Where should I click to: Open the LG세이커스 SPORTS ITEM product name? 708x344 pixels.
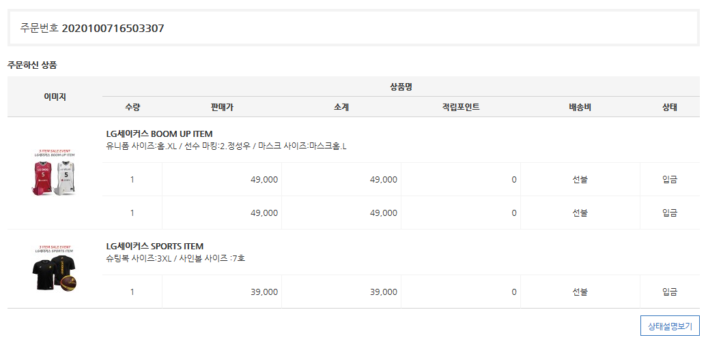click(155, 246)
